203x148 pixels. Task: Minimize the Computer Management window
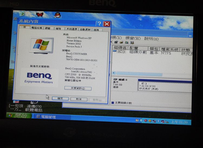coord(190,35)
